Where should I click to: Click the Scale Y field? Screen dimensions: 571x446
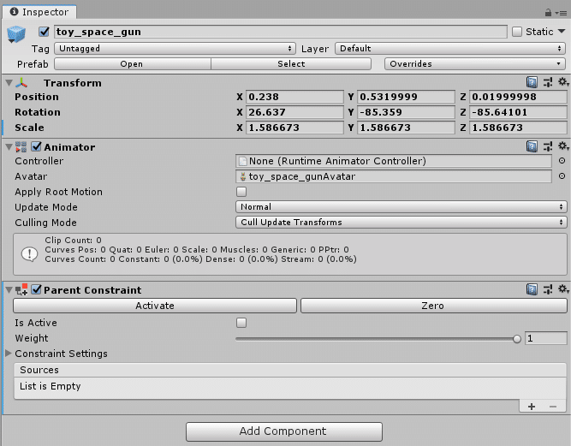coord(406,128)
